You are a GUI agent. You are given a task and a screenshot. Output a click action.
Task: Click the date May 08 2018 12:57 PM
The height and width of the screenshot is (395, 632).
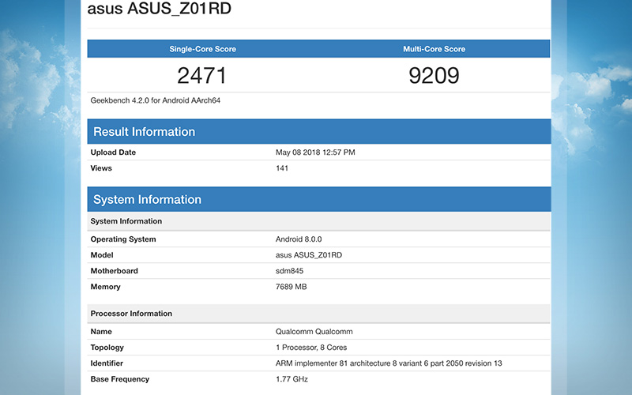coord(315,152)
